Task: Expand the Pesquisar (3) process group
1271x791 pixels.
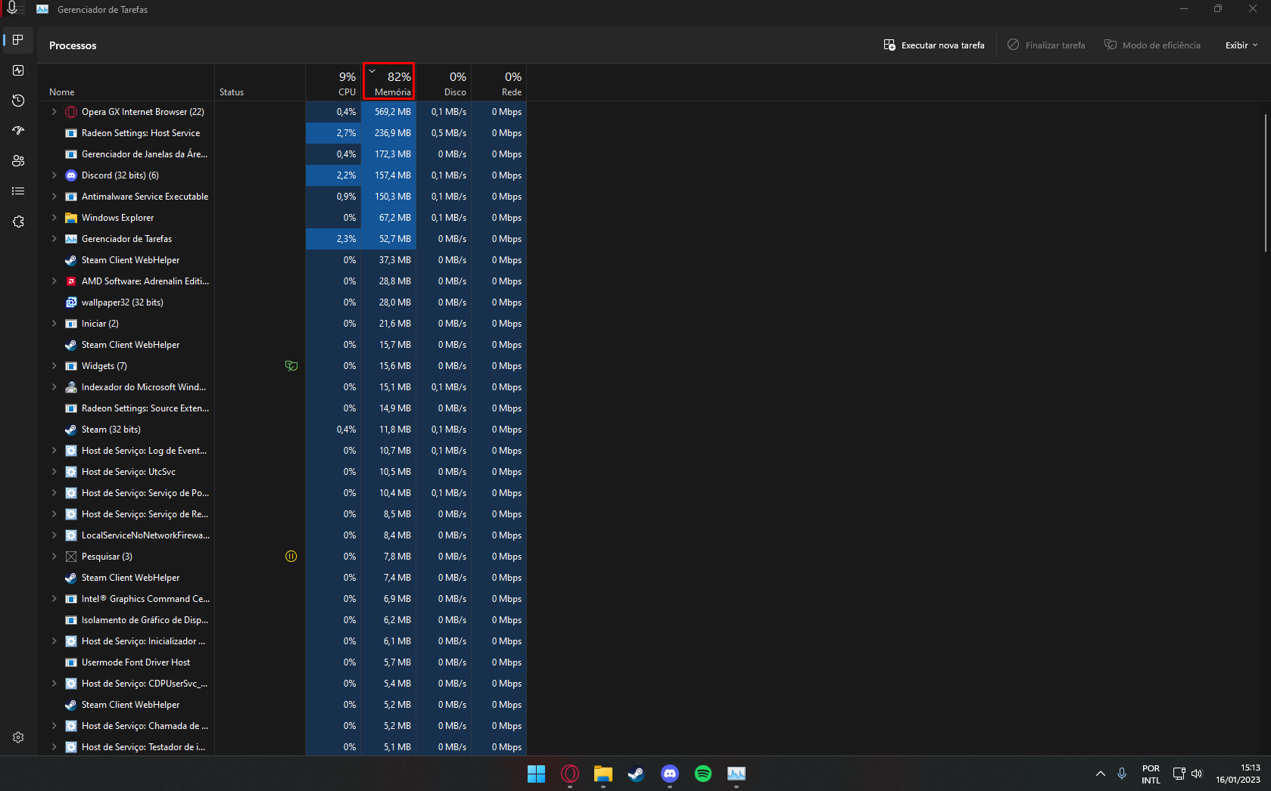Action: point(54,557)
